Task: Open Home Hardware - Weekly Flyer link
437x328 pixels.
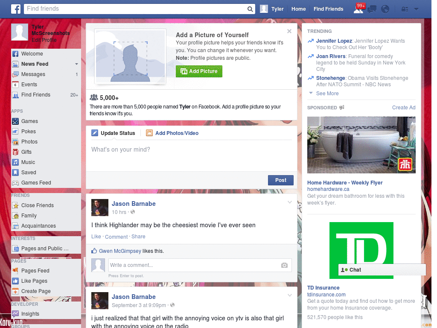Action: click(x=345, y=183)
